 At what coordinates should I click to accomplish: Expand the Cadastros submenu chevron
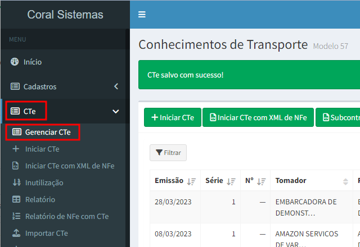(116, 86)
